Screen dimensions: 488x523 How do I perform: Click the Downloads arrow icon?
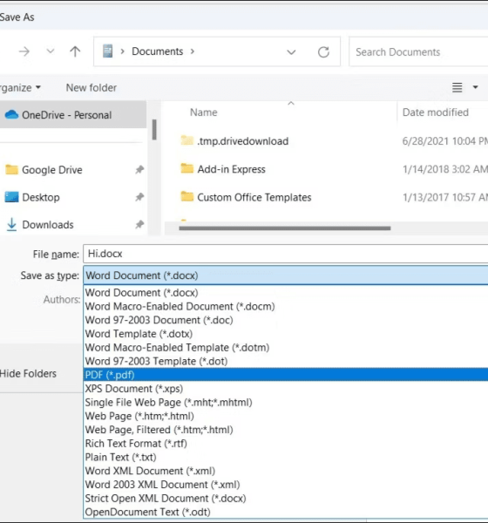click(11, 225)
